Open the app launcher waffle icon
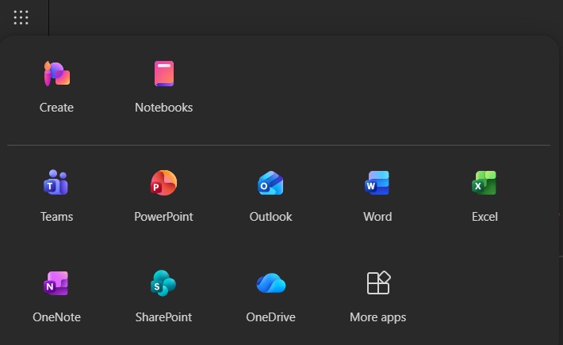Image resolution: width=563 pixels, height=345 pixels. (21, 17)
